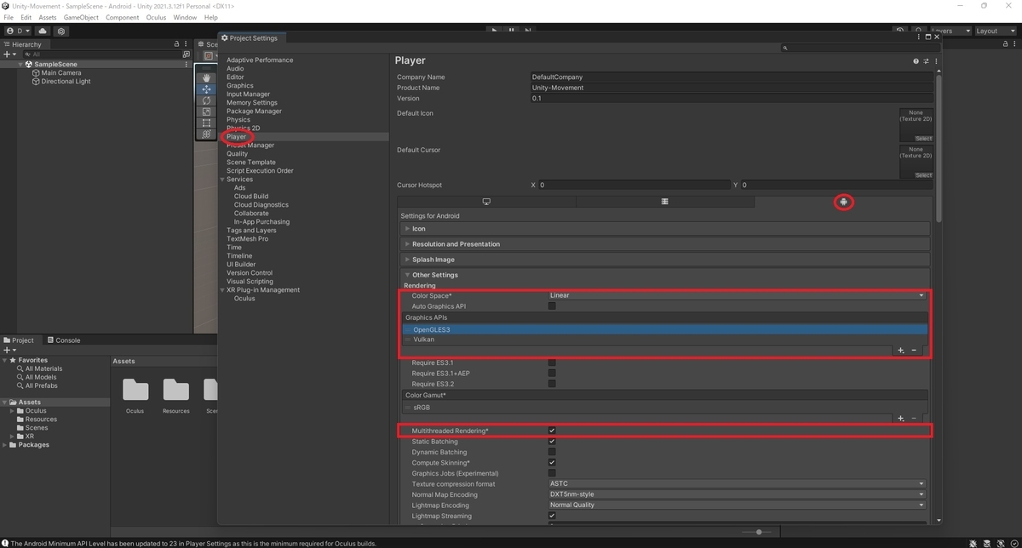The image size is (1022, 548).
Task: Click the Project panel add (+) button
Action: click(x=9, y=350)
